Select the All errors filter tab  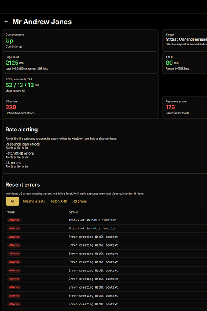(x=13, y=201)
